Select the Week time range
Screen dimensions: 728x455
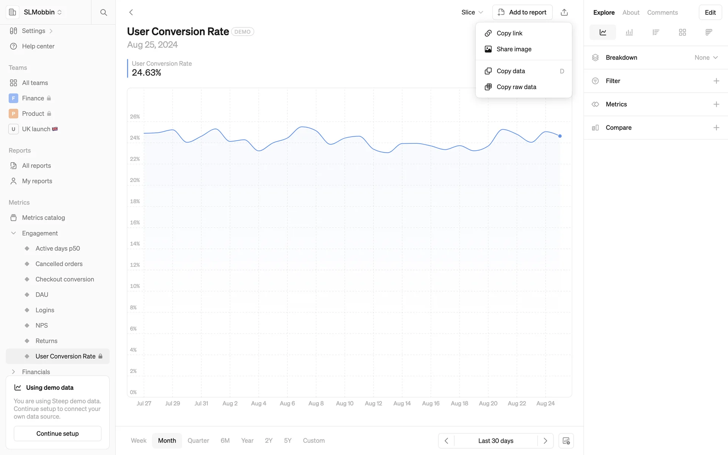pyautogui.click(x=138, y=441)
